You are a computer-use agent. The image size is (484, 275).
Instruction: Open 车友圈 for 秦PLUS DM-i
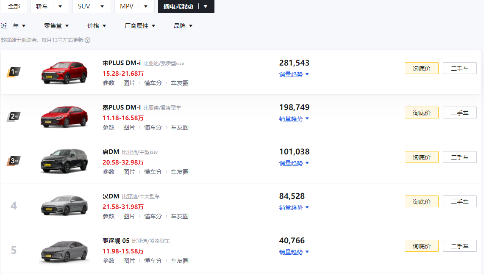180,127
